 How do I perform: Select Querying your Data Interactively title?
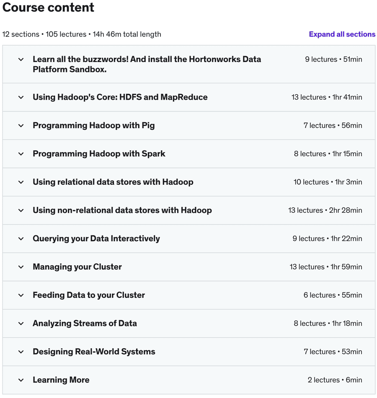click(96, 239)
